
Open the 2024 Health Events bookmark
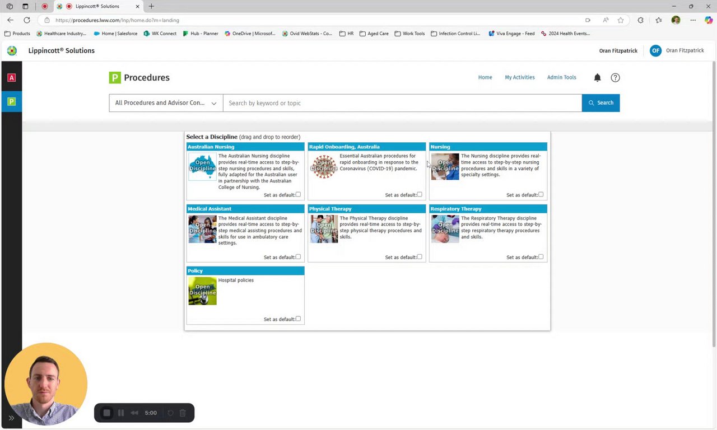565,34
